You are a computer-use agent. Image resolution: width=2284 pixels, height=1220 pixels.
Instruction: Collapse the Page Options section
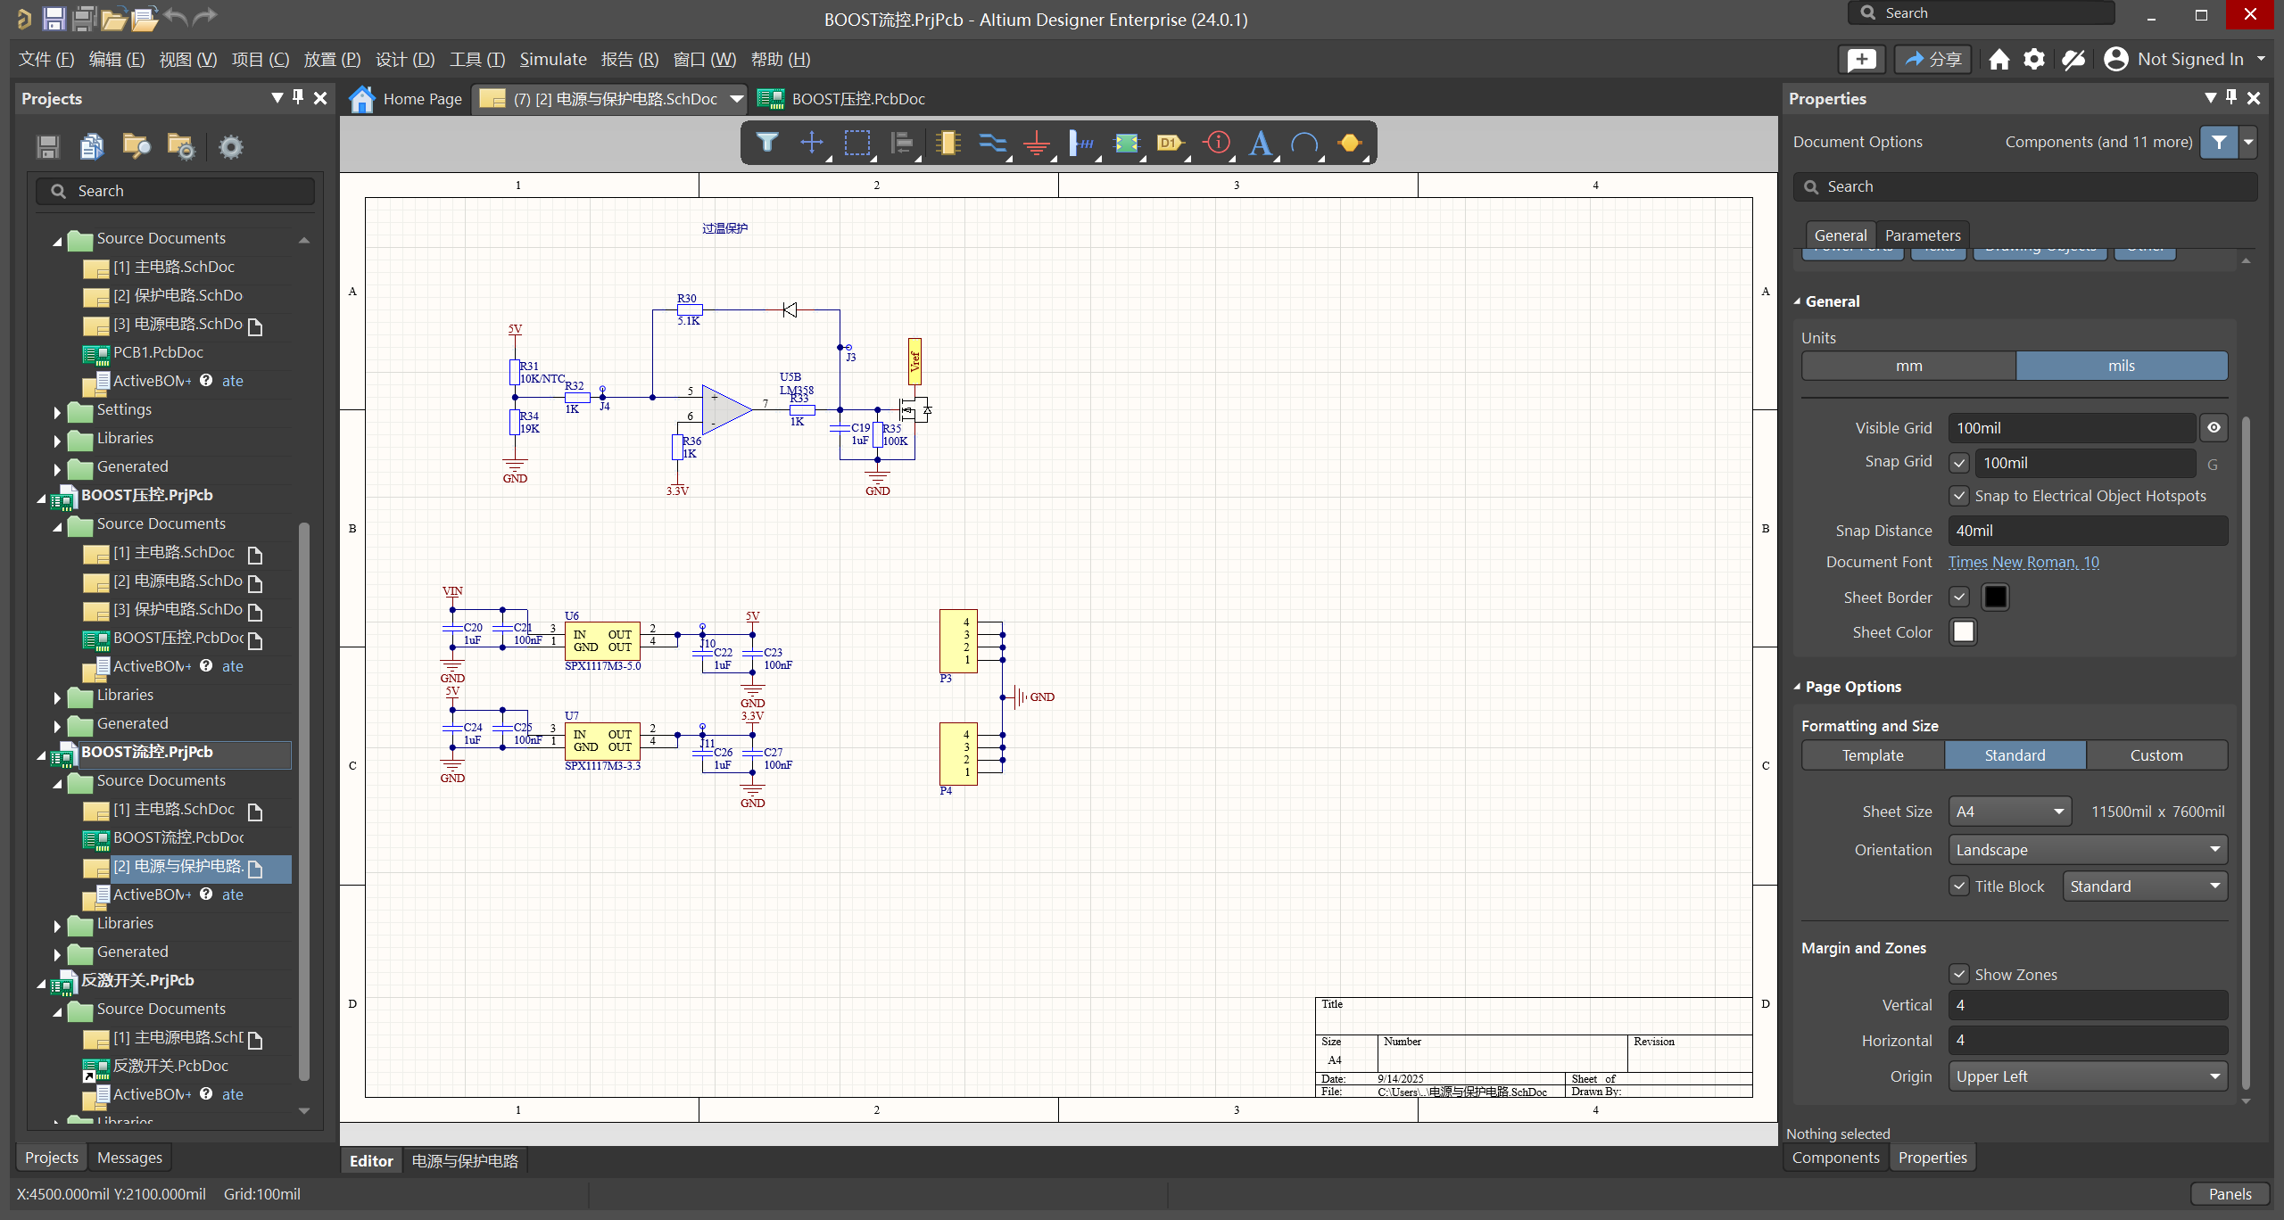click(1798, 687)
